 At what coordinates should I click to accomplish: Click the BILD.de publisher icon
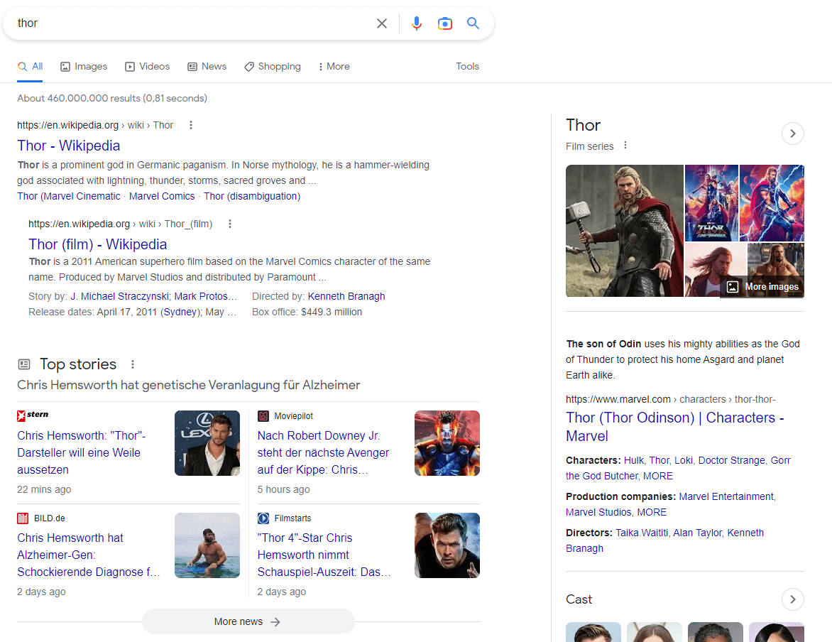point(23,518)
